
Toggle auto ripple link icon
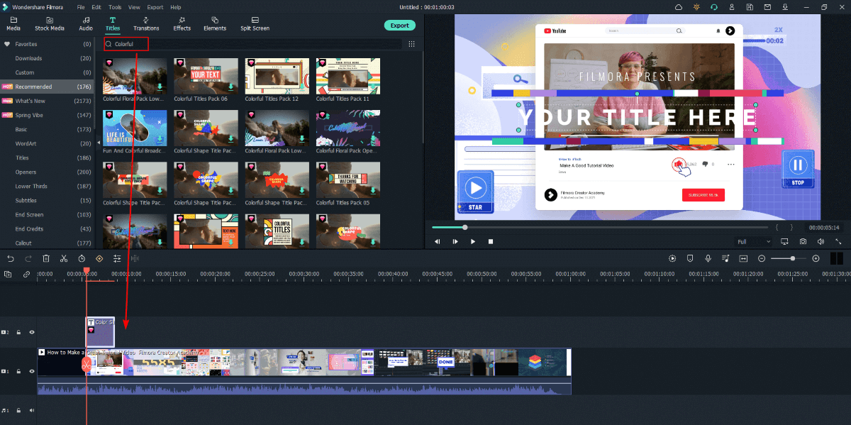[x=26, y=274]
